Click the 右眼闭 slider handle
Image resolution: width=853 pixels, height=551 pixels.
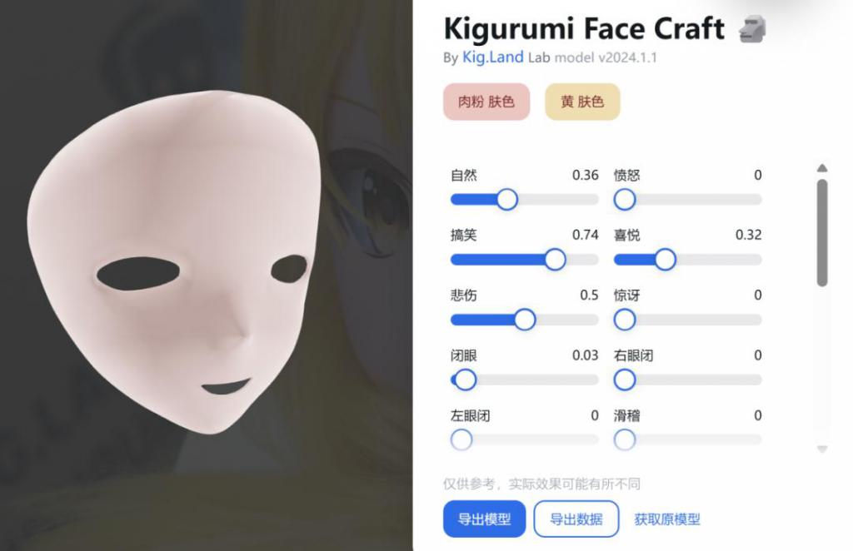coord(625,380)
